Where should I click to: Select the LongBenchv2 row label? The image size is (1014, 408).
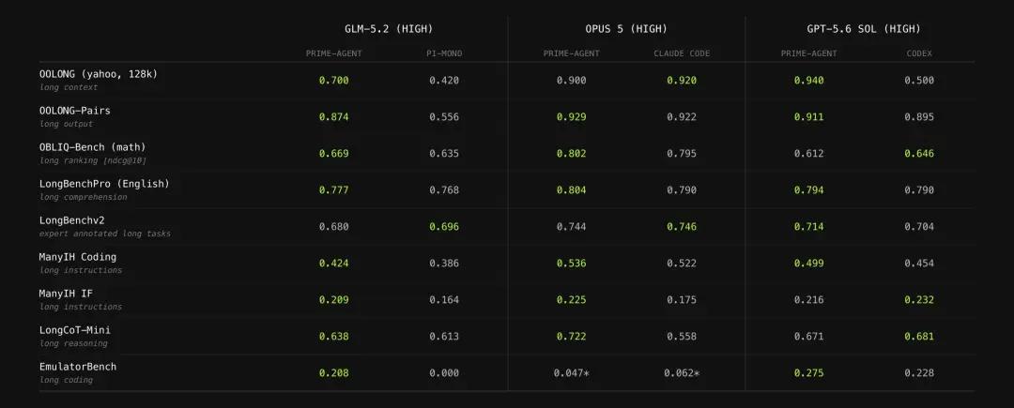click(x=71, y=220)
